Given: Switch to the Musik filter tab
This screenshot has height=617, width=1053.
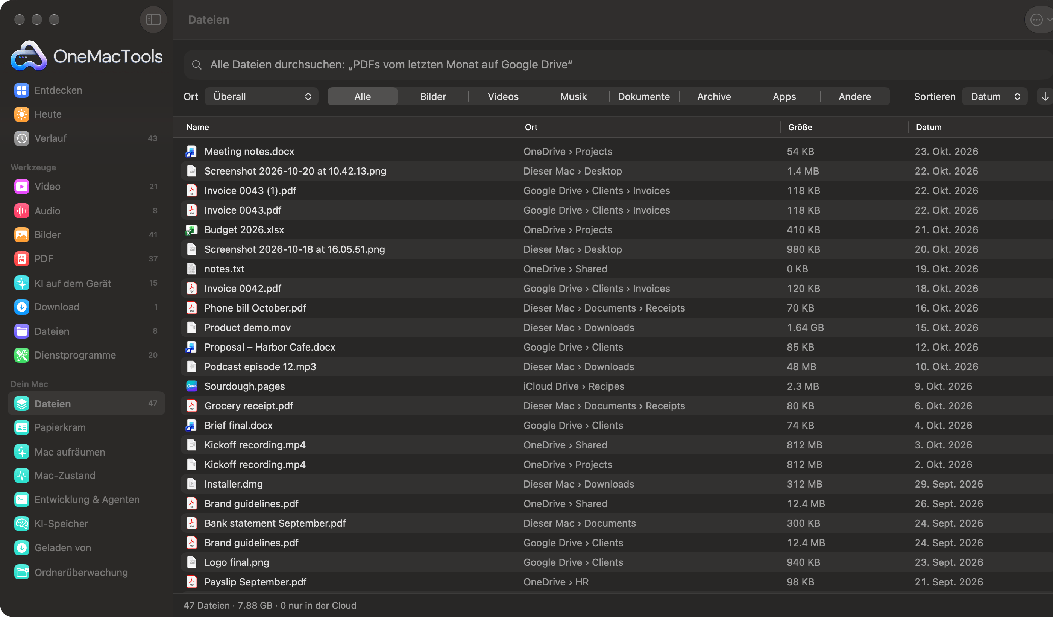Looking at the screenshot, I should 573,97.
